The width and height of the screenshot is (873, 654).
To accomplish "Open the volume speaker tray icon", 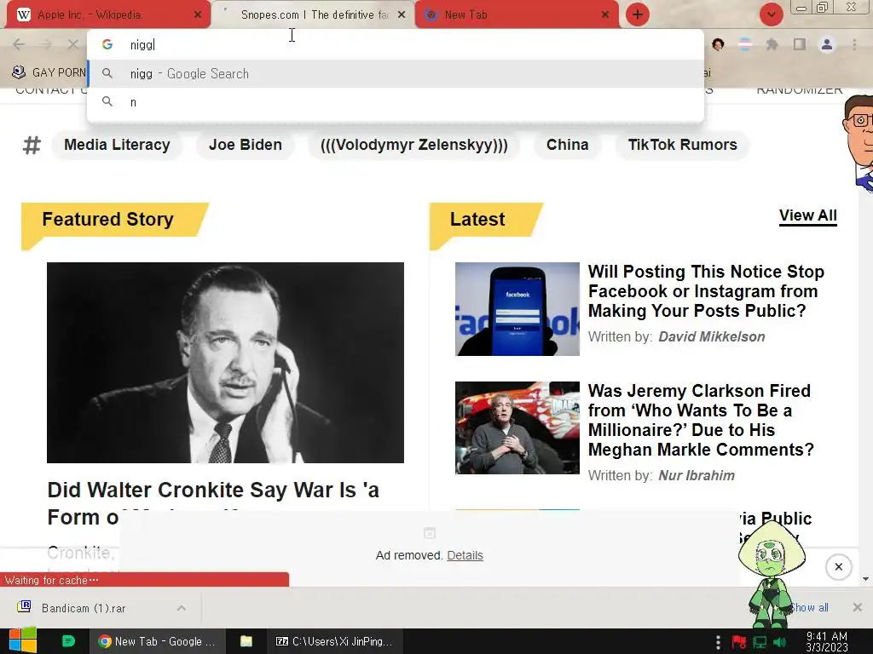I will click(780, 642).
